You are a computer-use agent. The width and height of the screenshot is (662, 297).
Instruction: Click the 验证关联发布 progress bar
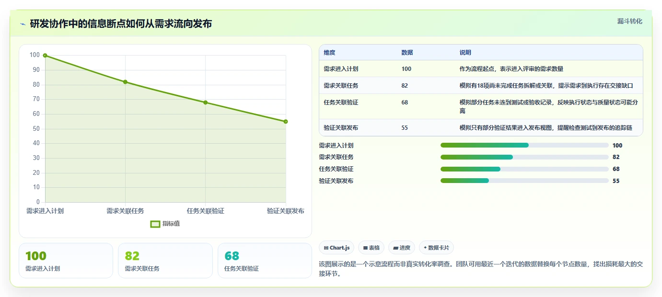(x=524, y=181)
